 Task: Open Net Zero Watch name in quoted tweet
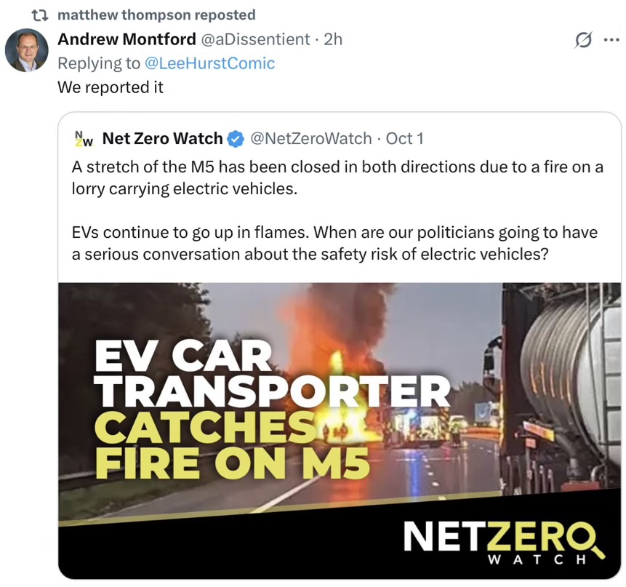(x=163, y=138)
